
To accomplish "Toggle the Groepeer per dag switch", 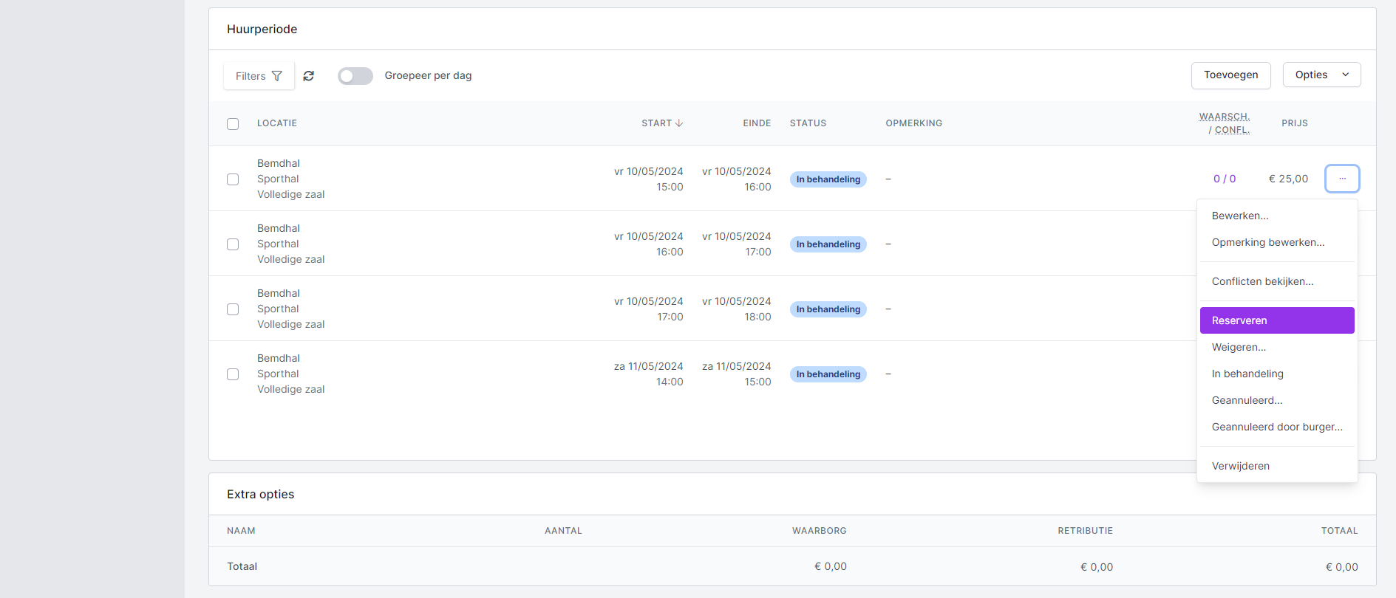I will [355, 76].
